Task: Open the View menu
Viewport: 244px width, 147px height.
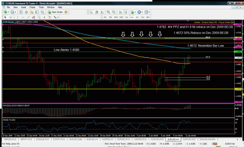Action: point(15,7)
